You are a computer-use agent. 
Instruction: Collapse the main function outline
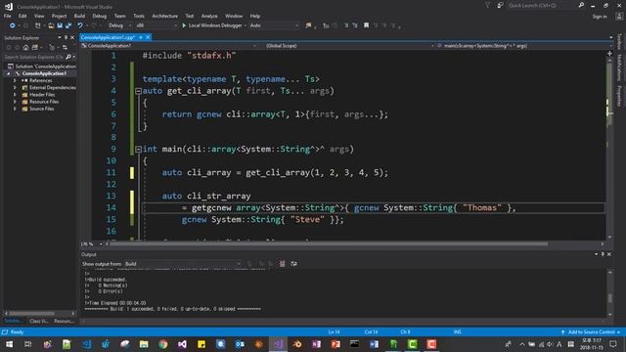pyautogui.click(x=138, y=150)
